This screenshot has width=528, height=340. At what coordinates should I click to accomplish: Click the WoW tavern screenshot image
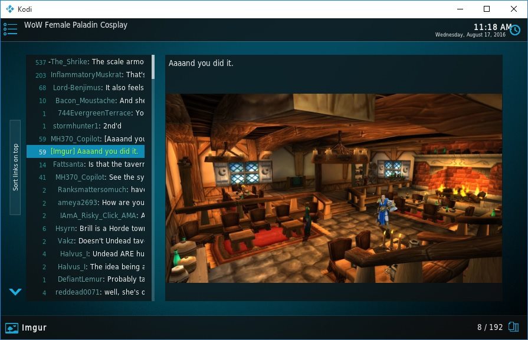pyautogui.click(x=333, y=188)
